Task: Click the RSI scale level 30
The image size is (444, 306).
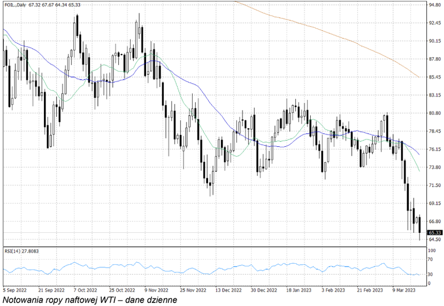Action: click(x=431, y=274)
